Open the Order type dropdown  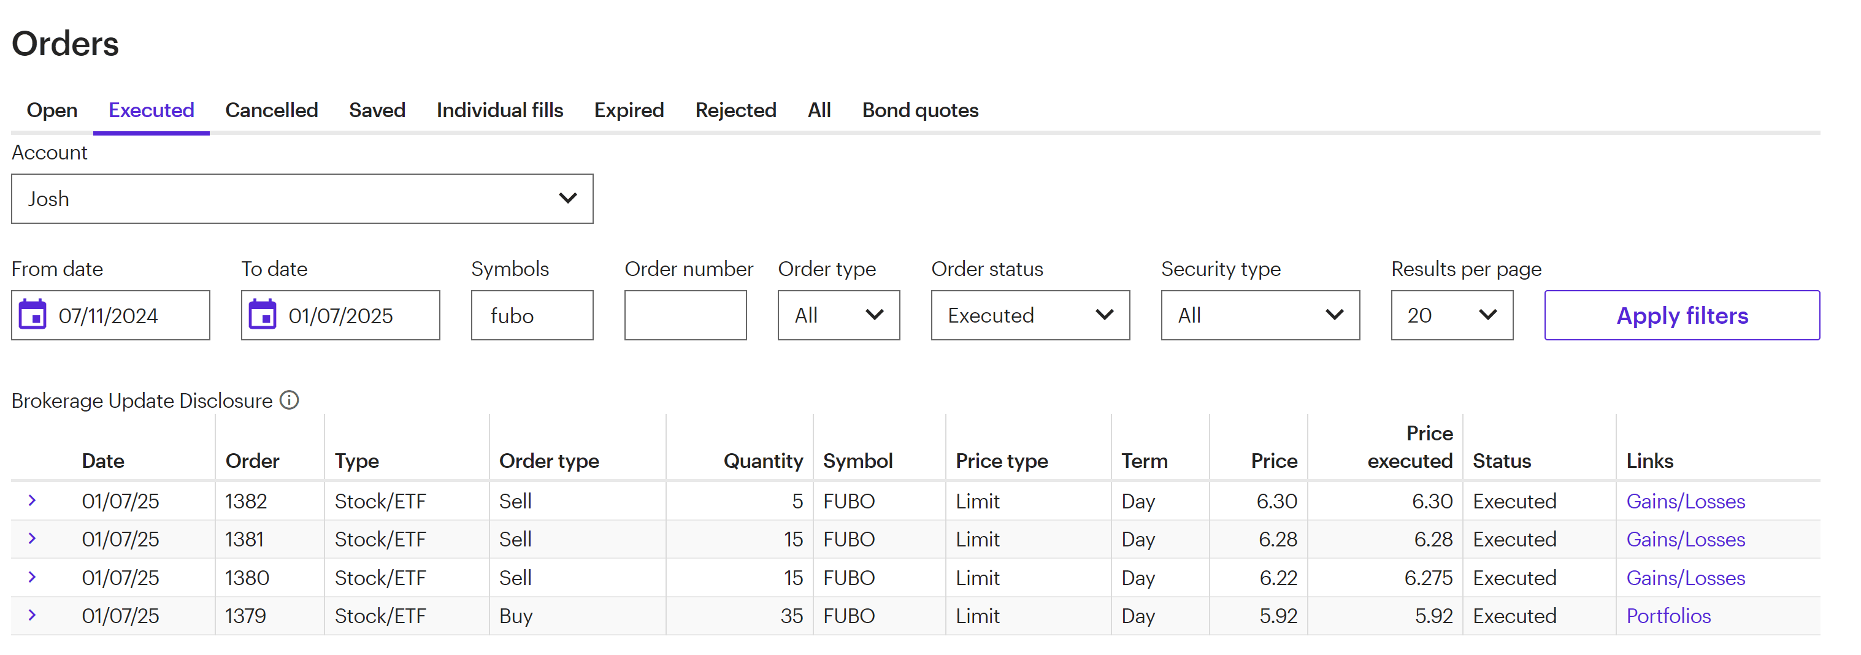838,316
